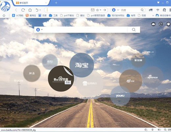Open the Baidu 百度 bubble

click(x=61, y=79)
